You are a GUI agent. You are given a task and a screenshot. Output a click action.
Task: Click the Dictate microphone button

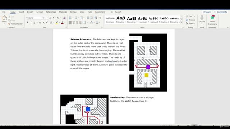click(202, 19)
